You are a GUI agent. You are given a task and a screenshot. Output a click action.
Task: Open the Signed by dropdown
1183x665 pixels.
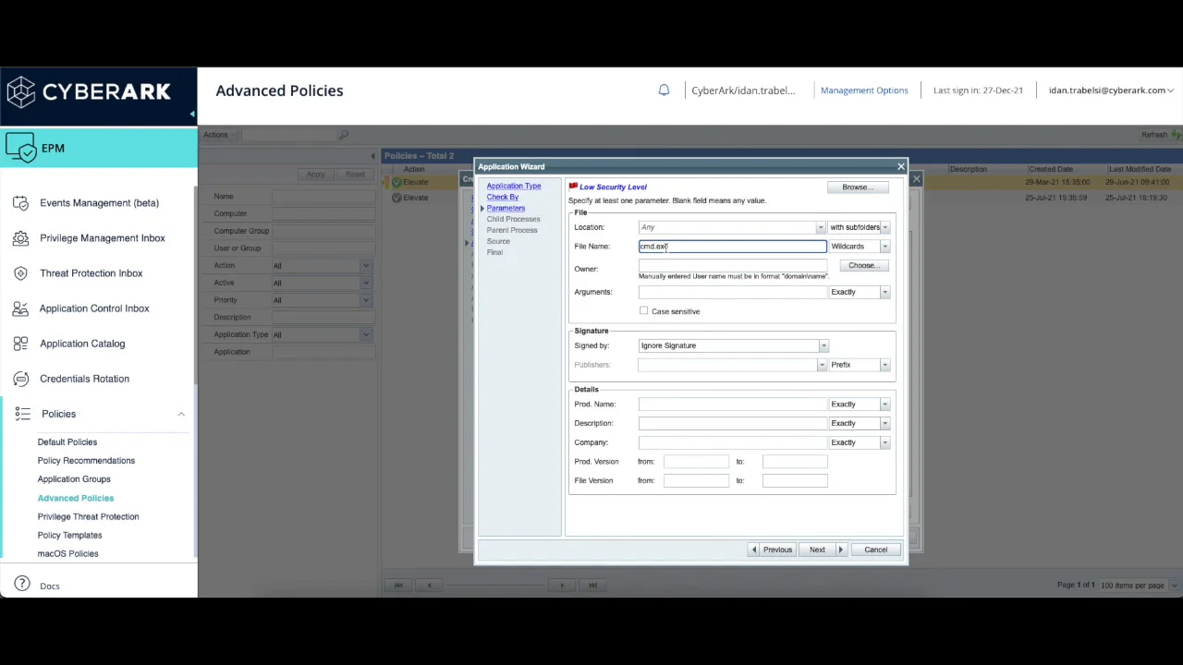823,345
